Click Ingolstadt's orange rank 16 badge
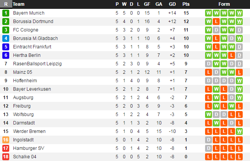Image resolution: width=250 pixels, height=161 pixels. (6, 140)
